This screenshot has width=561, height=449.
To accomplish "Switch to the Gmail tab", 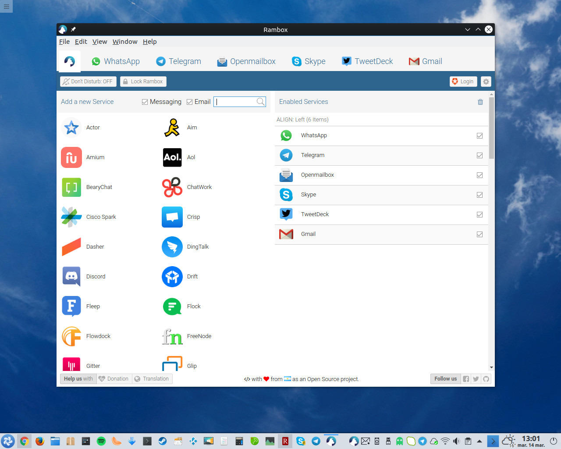I will tap(426, 61).
